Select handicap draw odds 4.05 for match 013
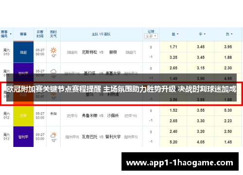Viewport: 243px width, 175px height. tap(201, 142)
